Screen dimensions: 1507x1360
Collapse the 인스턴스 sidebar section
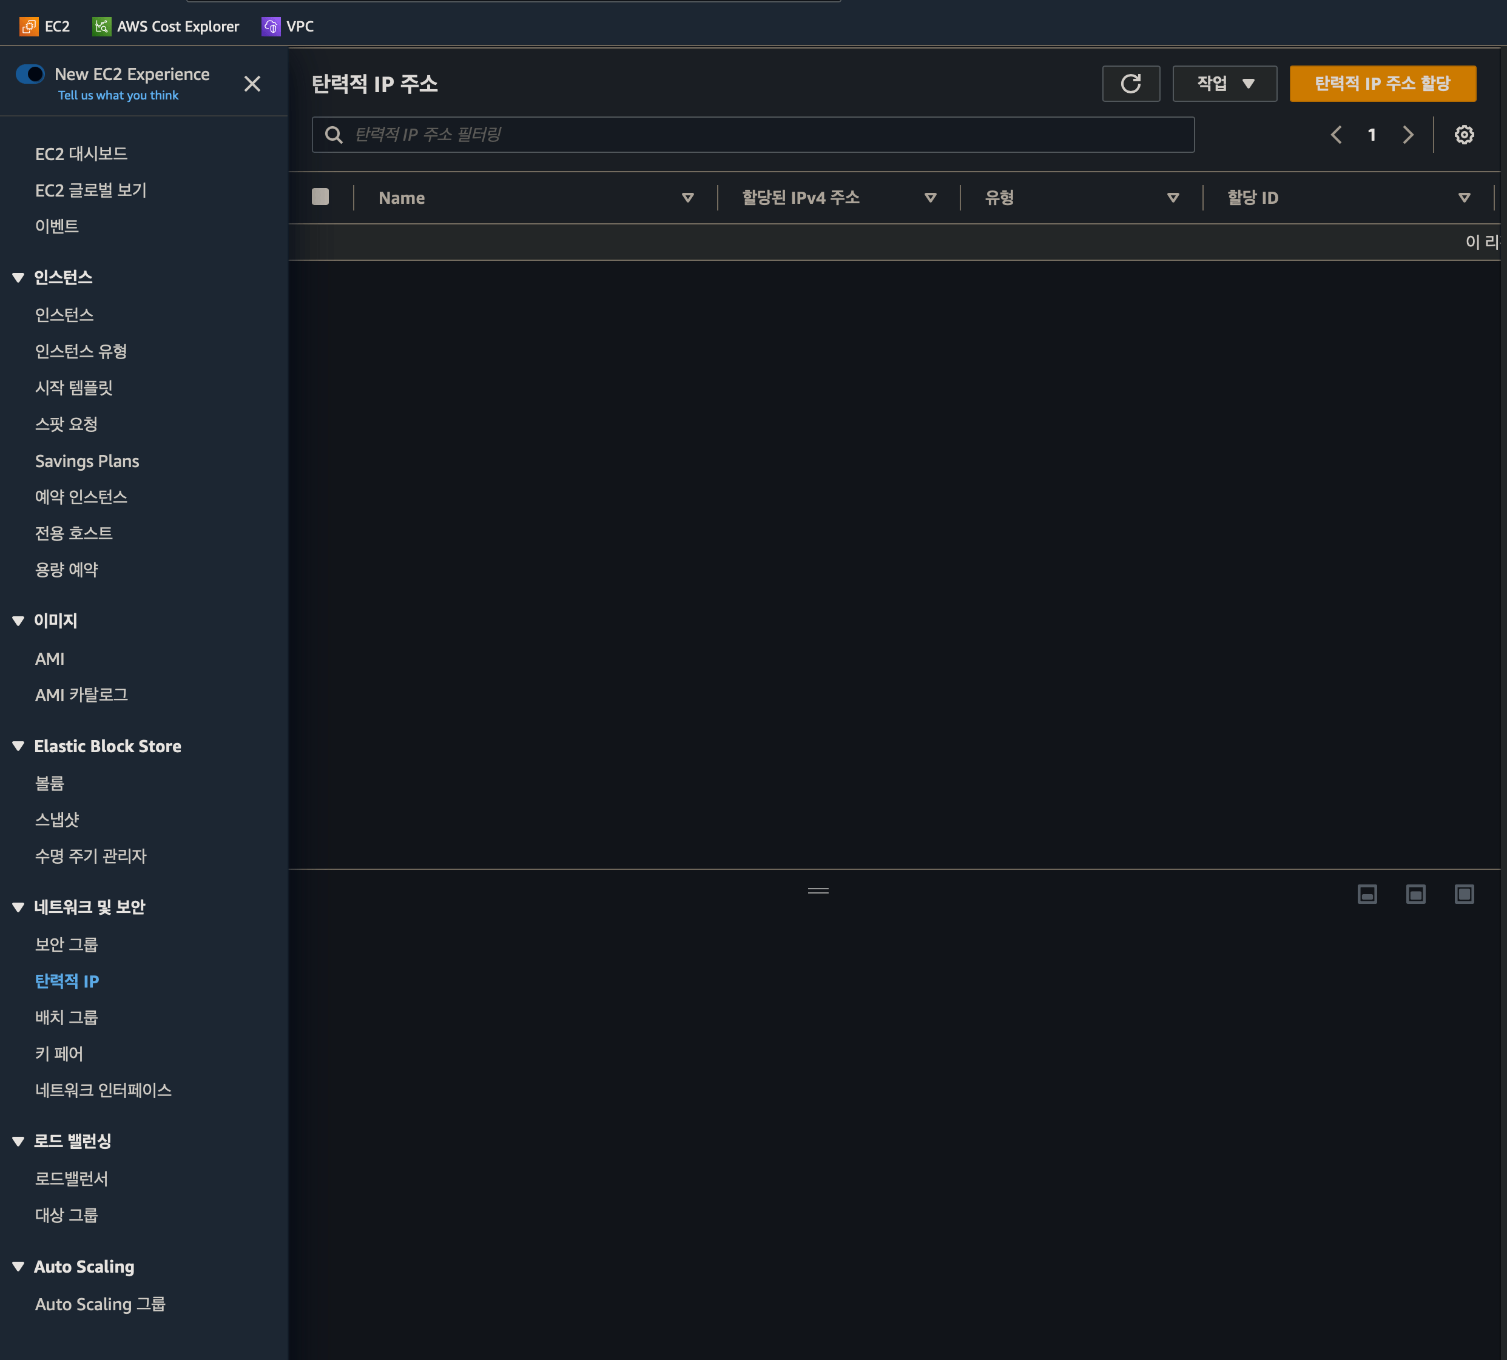(x=19, y=277)
